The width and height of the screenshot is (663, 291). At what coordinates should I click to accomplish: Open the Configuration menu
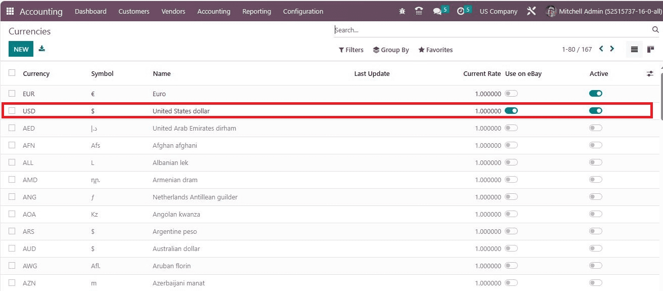(x=303, y=11)
